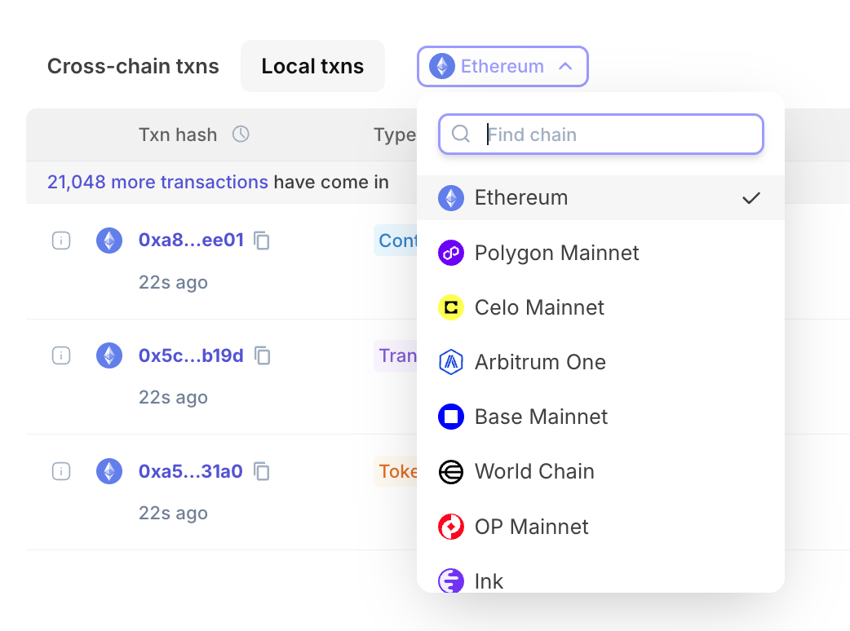
Task: Click the info icon beside 0x5c...b19d
Action: [x=61, y=355]
